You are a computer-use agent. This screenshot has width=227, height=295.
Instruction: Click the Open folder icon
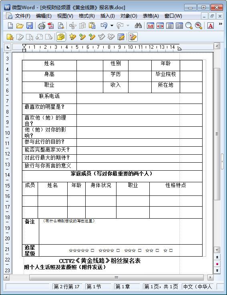tap(20, 26)
